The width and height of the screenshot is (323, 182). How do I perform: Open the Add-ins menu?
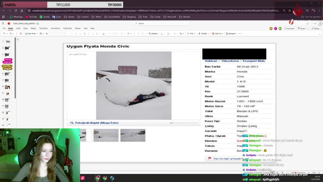point(217,34)
